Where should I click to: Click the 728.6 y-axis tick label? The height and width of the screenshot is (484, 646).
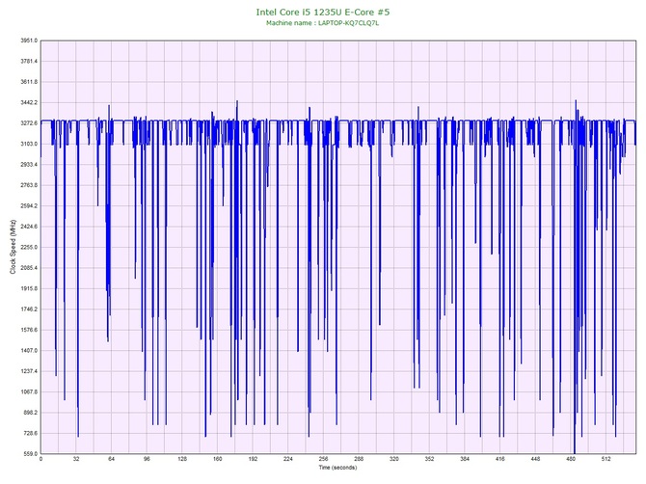[x=30, y=433]
